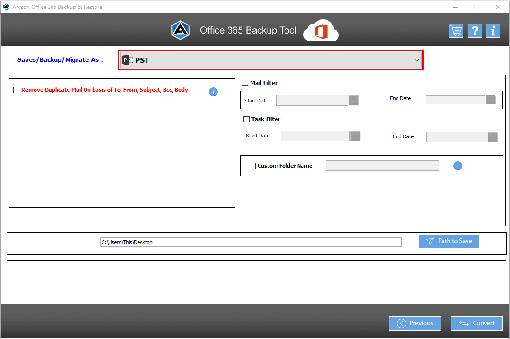Open the shopping cart purchase icon
The width and height of the screenshot is (510, 339).
tap(456, 31)
